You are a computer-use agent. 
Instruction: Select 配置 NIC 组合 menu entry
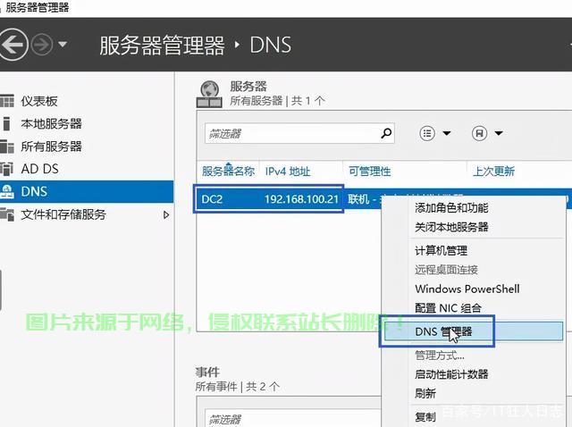point(448,308)
